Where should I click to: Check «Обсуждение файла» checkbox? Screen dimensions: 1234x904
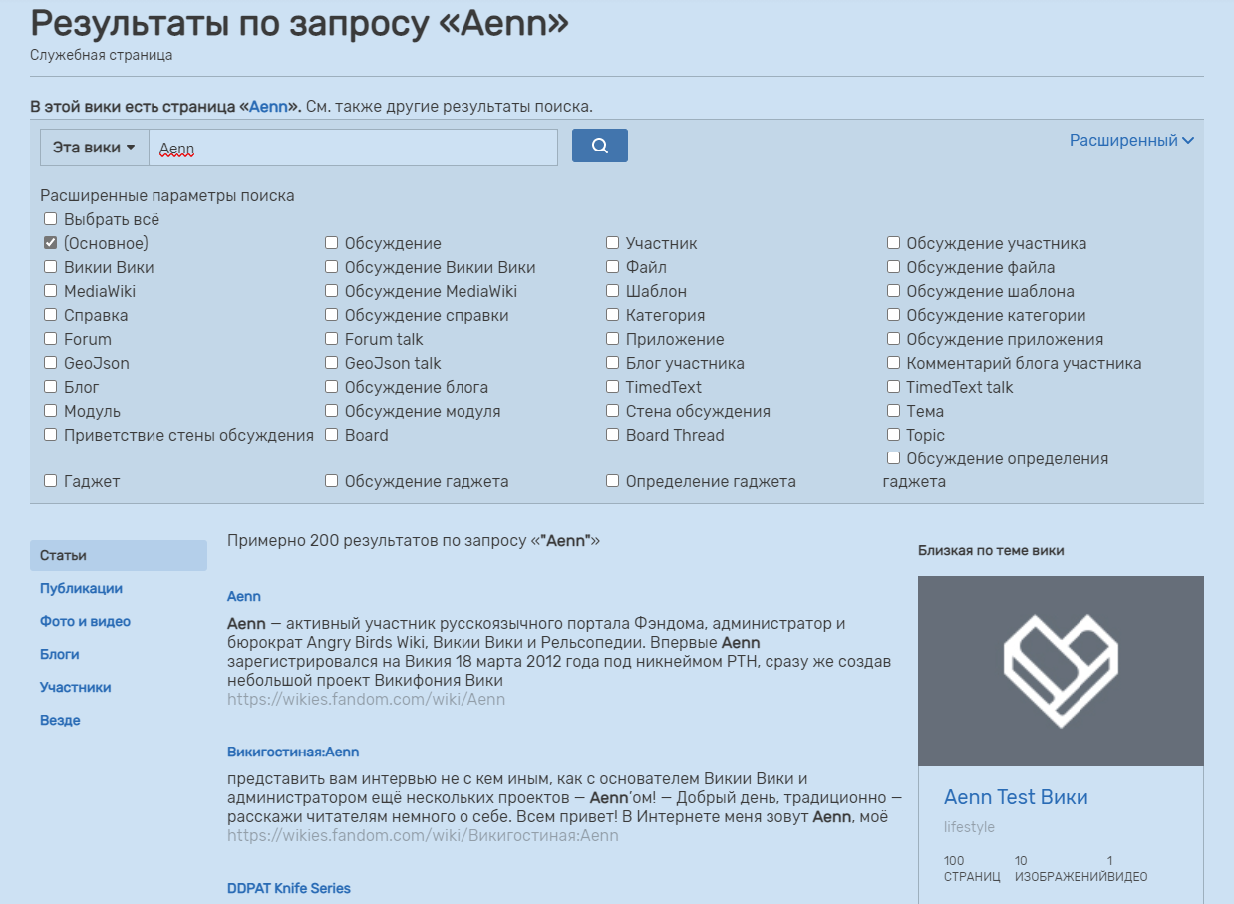coord(893,267)
